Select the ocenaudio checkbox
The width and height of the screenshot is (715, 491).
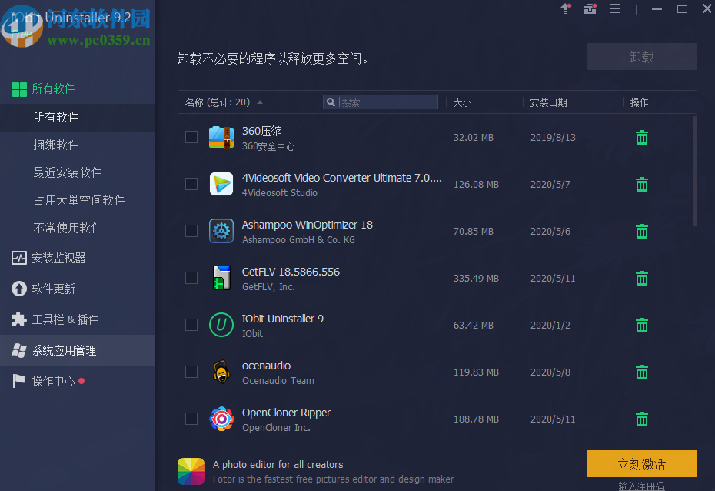(x=191, y=372)
